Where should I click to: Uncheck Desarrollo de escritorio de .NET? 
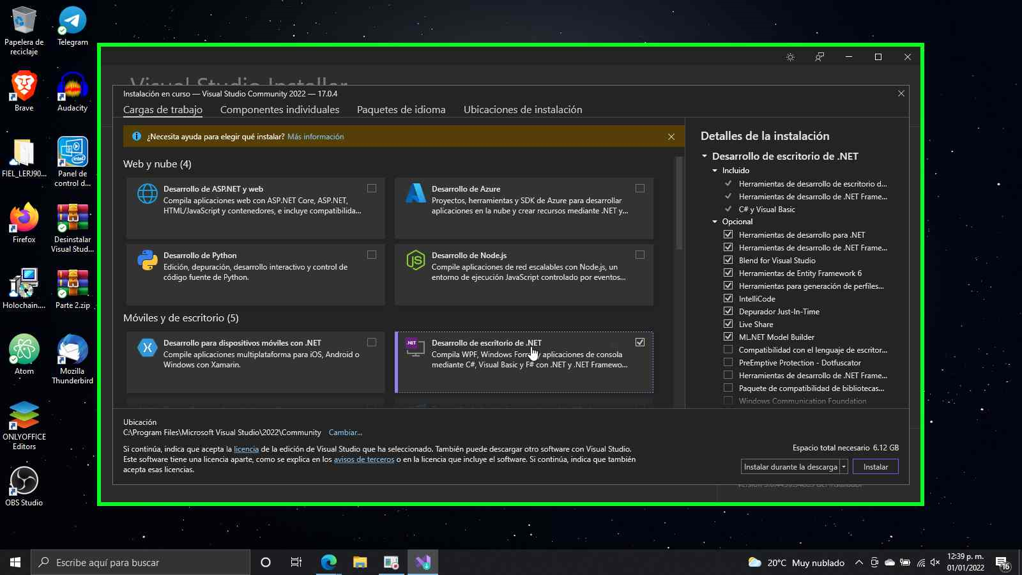coord(640,342)
